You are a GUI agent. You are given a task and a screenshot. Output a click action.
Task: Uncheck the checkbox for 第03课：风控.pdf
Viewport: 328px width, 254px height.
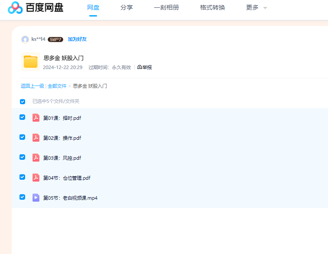(23, 157)
